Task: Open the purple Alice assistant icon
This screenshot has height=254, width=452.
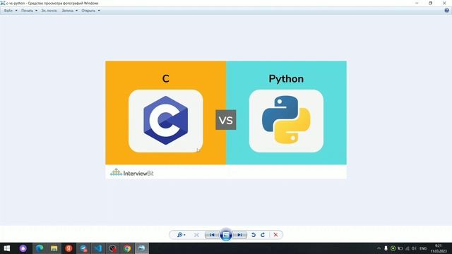Action: (23, 248)
